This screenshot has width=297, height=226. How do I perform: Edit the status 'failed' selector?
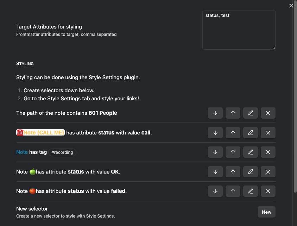[251, 191]
